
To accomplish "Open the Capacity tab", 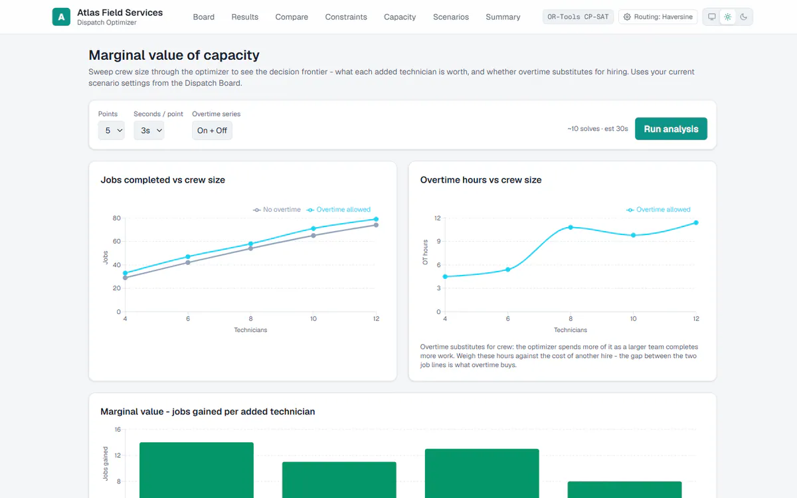I will [x=400, y=17].
